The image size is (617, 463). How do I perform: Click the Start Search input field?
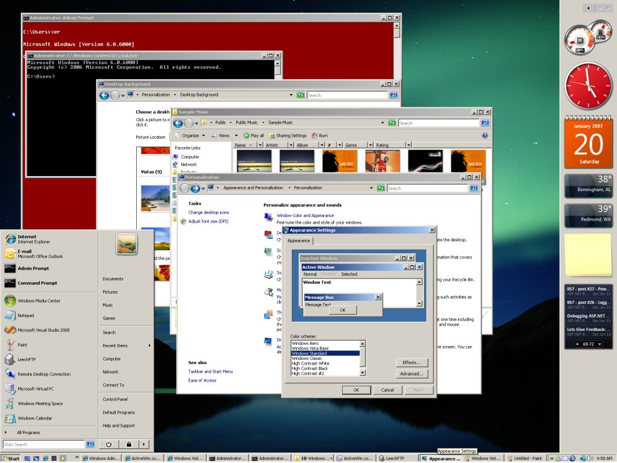click(x=44, y=444)
